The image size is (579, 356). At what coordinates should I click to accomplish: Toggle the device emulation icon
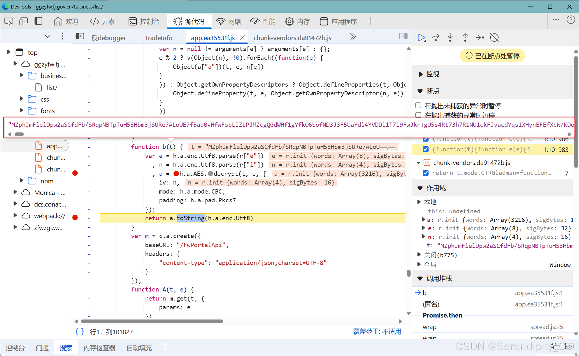click(x=24, y=21)
